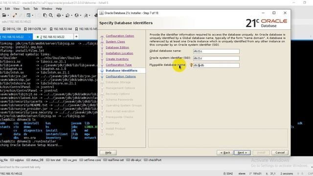The width and height of the screenshot is (313, 176).
Task: Go to Database Edition installer step
Action: pos(117,47)
